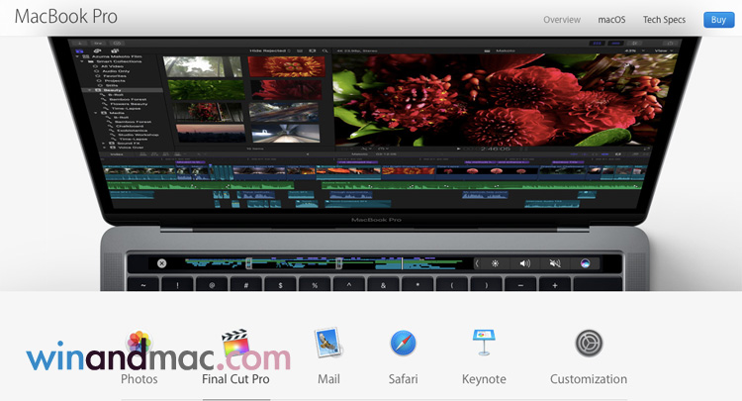Expand the Control Strip chevron on Touch Bar
742x401 pixels.
(x=477, y=263)
